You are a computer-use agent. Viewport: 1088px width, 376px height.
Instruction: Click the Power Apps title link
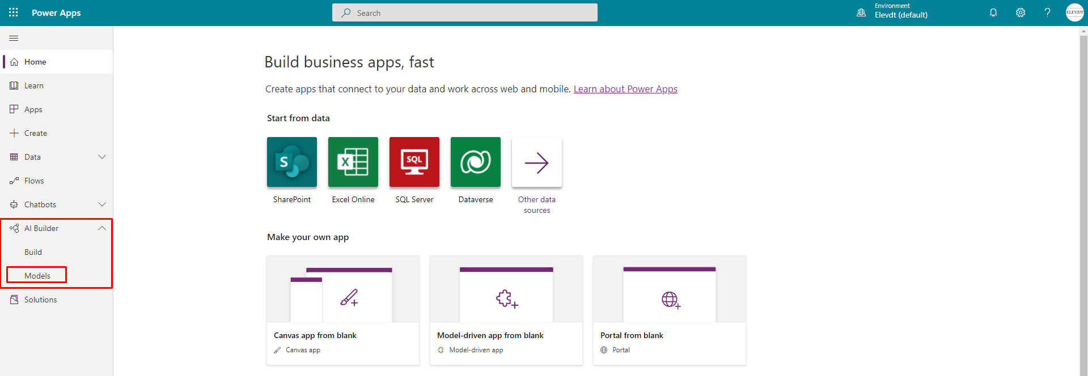coord(56,12)
